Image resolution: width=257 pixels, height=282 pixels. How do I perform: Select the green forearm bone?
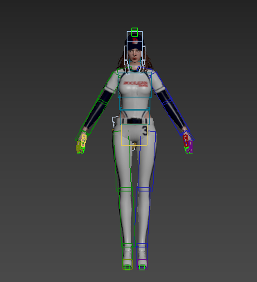91,119
